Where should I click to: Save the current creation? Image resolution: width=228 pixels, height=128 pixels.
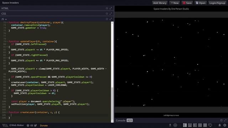tap(187, 3)
